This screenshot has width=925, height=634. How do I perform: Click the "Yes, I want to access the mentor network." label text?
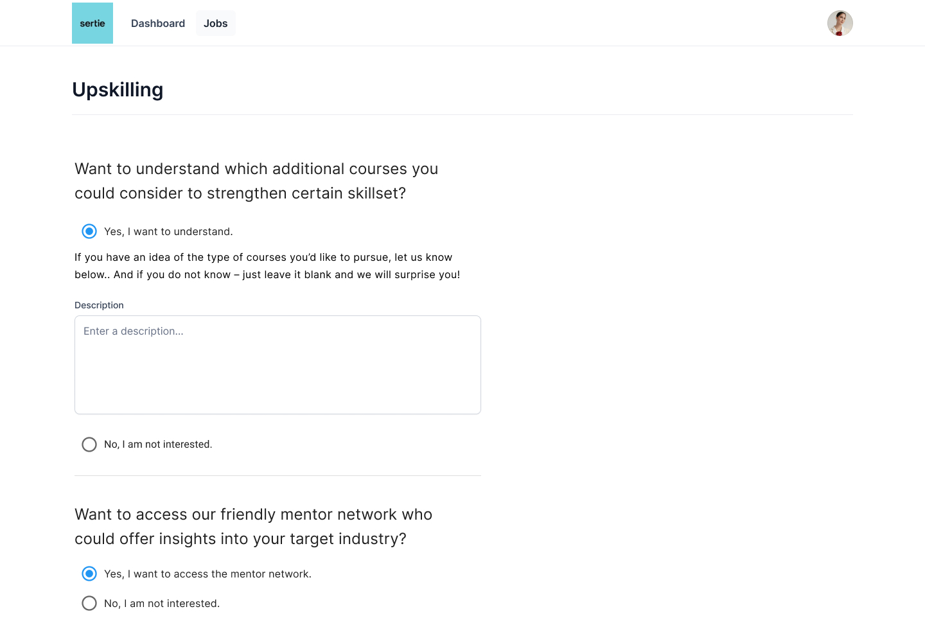(207, 574)
